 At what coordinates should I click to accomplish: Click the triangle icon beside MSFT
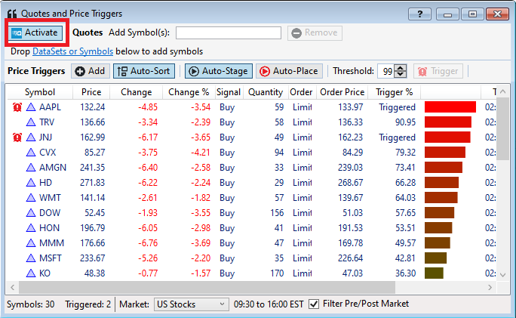(x=31, y=258)
